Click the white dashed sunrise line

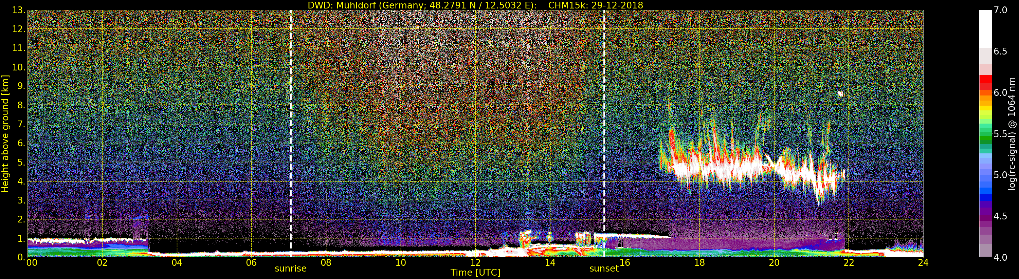pos(291,130)
